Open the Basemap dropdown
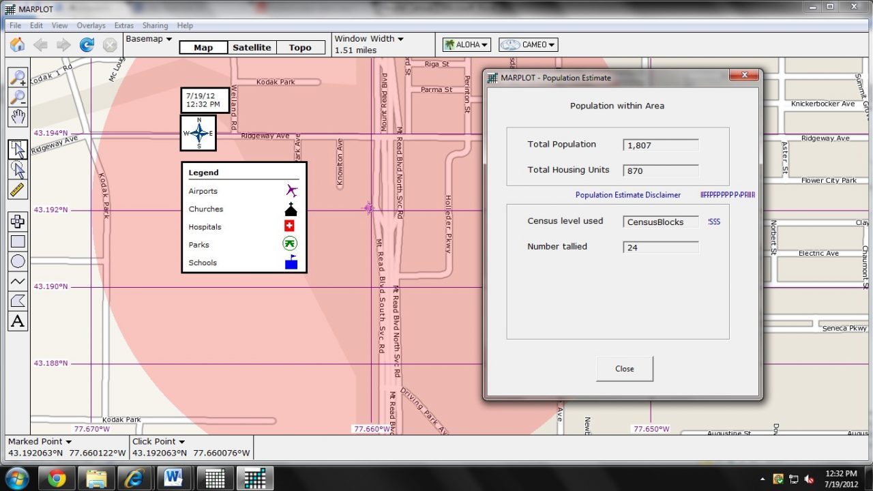Viewport: 873px width, 491px height. (149, 39)
